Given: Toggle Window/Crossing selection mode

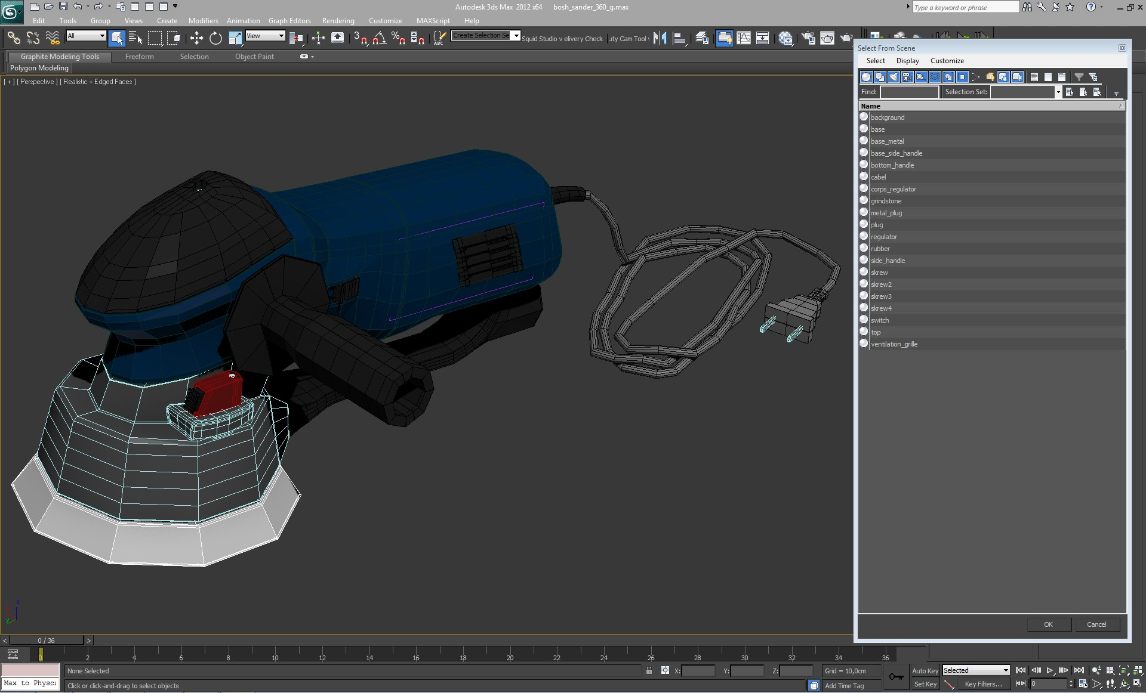Looking at the screenshot, I should click(x=174, y=38).
